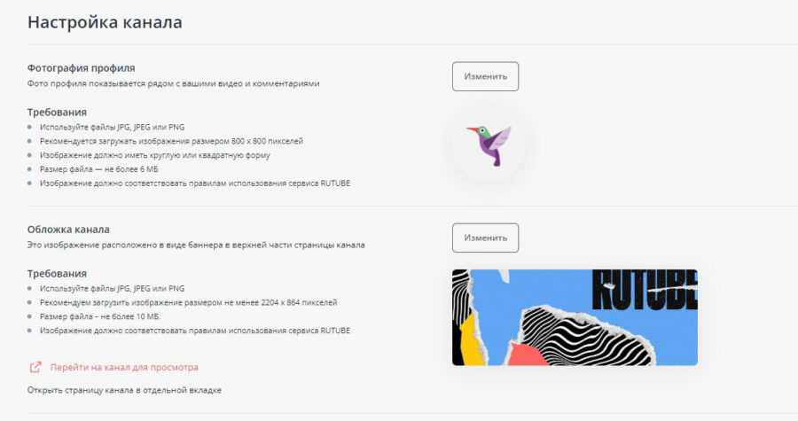
Task: Click the external-link icon beside Перейти на канал
Action: coord(35,367)
